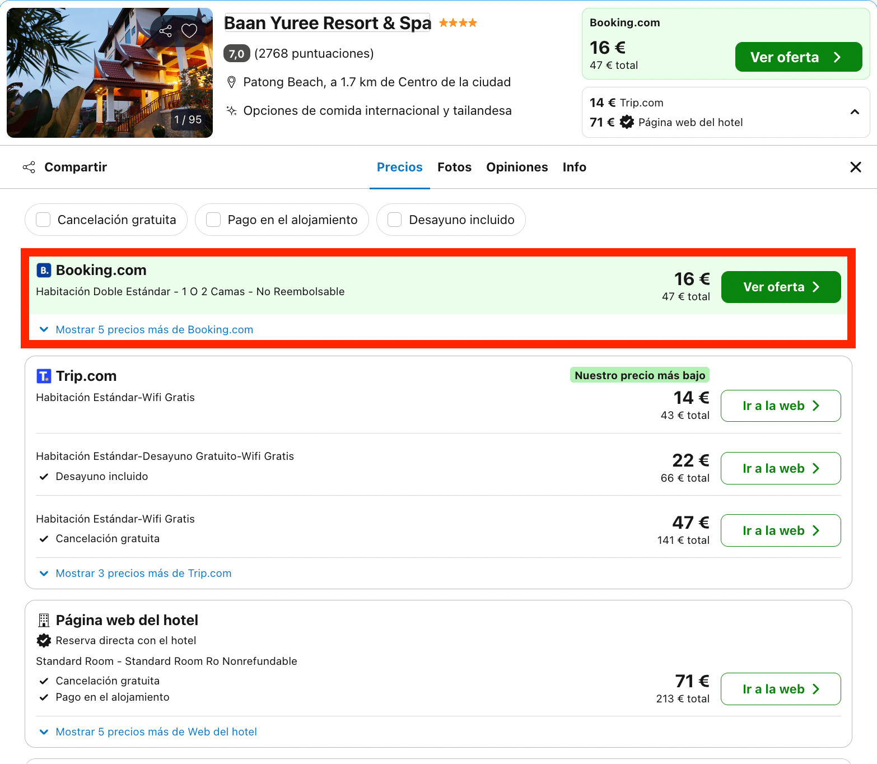Click Ver oferta in the Booking.com price row

(781, 287)
